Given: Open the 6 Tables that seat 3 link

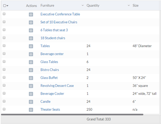Looking at the screenshot, I should (x=54, y=30).
